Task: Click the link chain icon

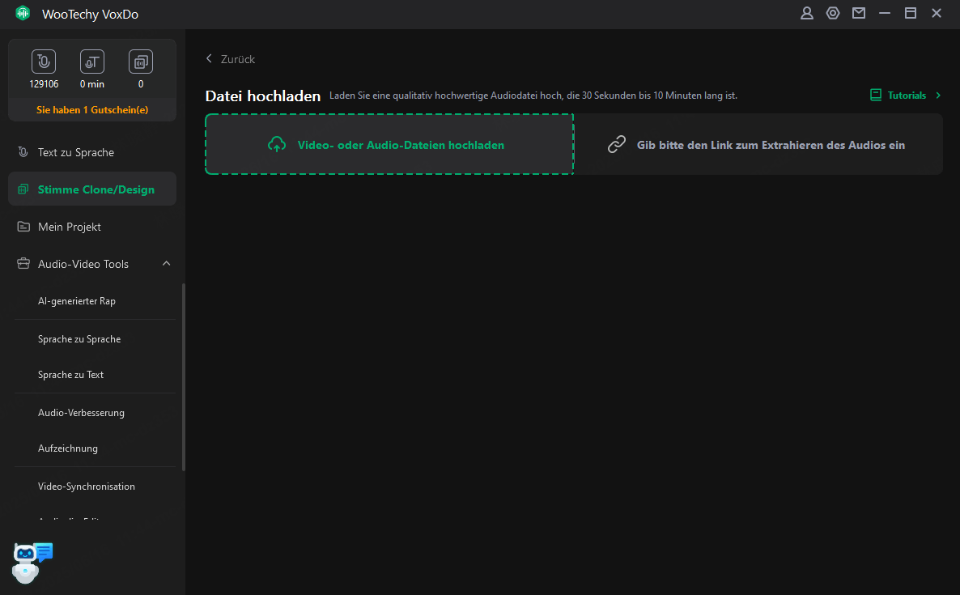Action: pyautogui.click(x=617, y=145)
